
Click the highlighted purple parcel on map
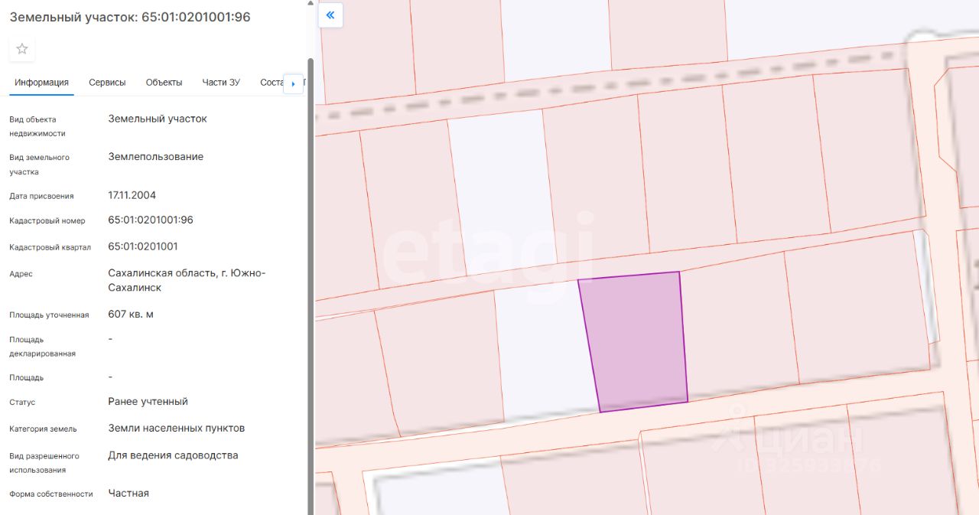coord(635,341)
